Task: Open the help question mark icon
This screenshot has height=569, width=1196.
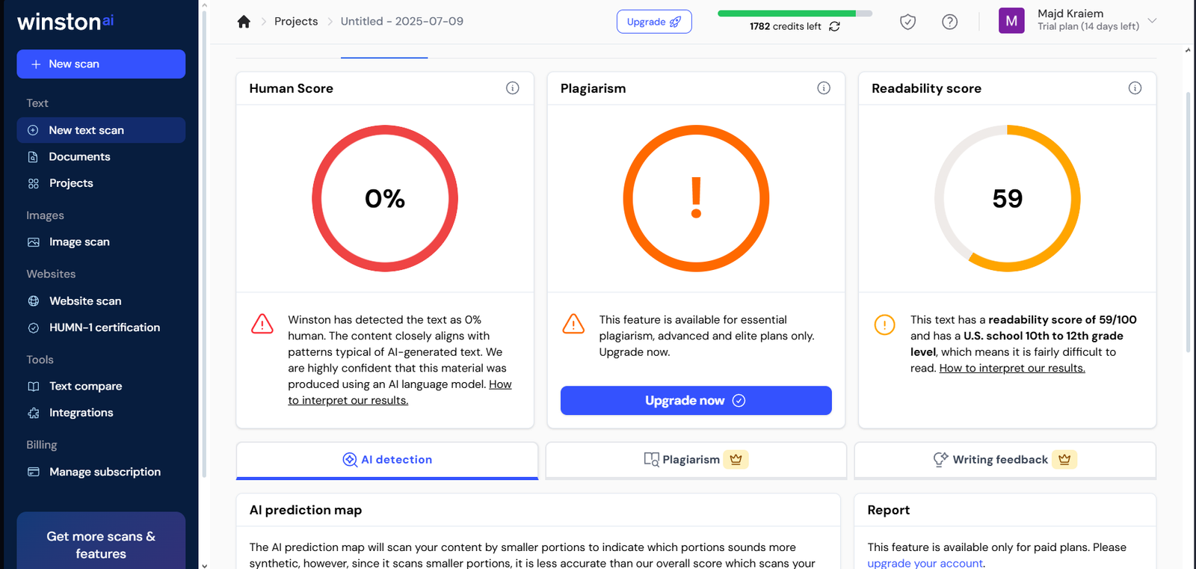Action: click(x=949, y=22)
